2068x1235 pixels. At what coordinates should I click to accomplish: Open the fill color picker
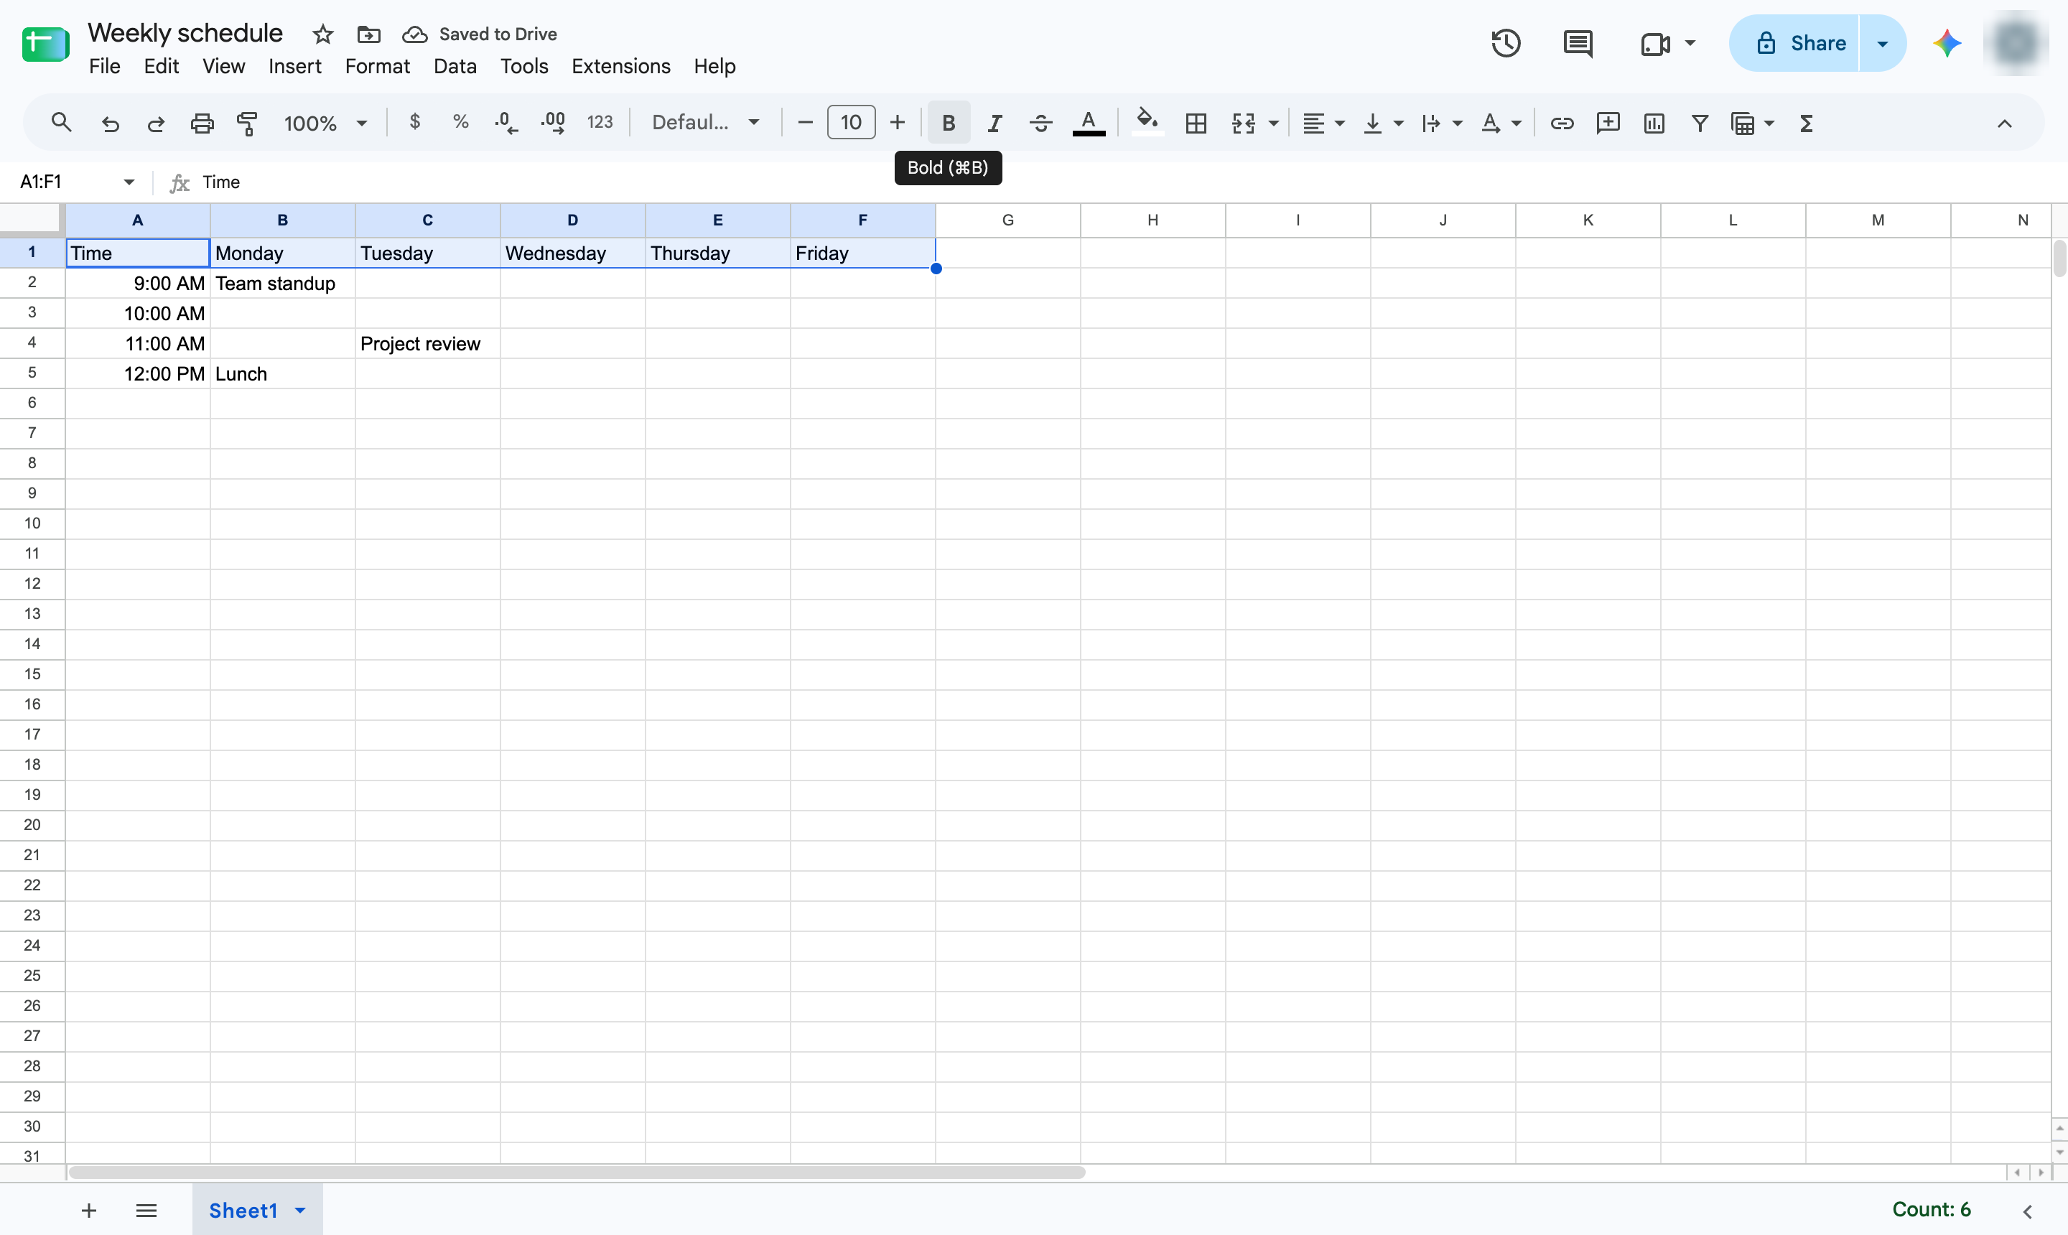[x=1147, y=124]
